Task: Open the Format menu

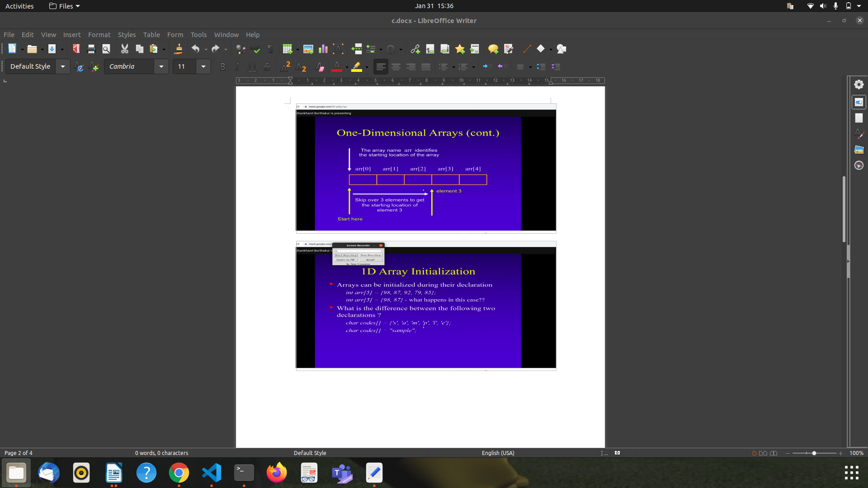Action: pyautogui.click(x=99, y=34)
